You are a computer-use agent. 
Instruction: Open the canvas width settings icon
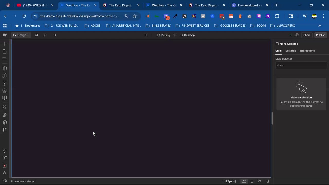click(x=235, y=181)
